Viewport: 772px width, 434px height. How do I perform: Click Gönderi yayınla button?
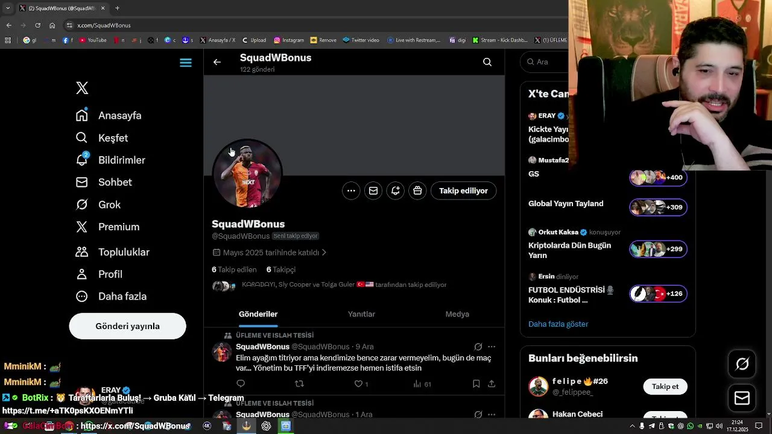[127, 326]
